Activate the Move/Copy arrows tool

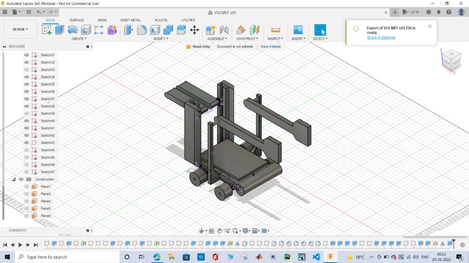(x=194, y=30)
